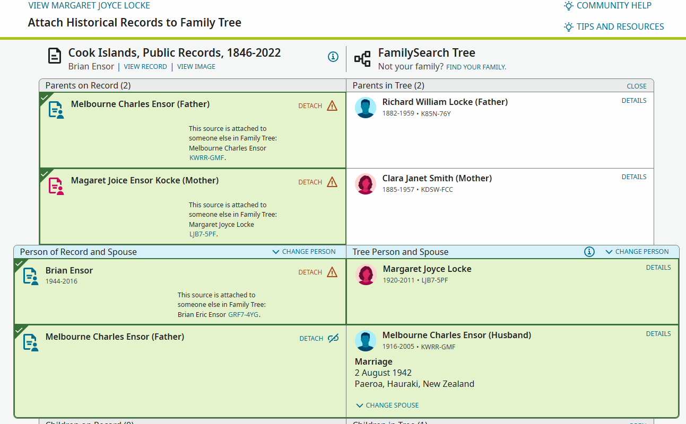The height and width of the screenshot is (424, 686).
Task: Click warning triangle in Brian Ensor row
Action: tap(332, 272)
